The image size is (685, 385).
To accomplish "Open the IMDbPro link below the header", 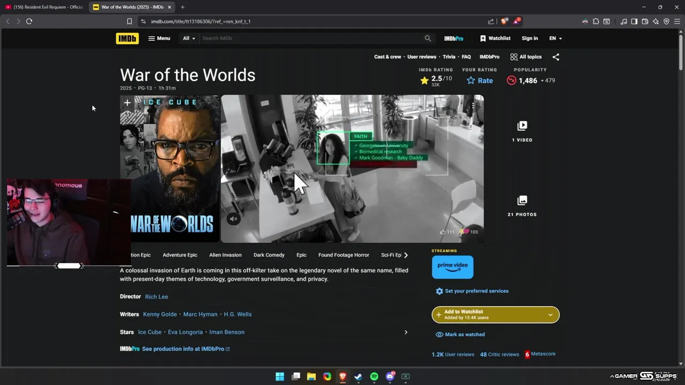I will pyautogui.click(x=489, y=57).
